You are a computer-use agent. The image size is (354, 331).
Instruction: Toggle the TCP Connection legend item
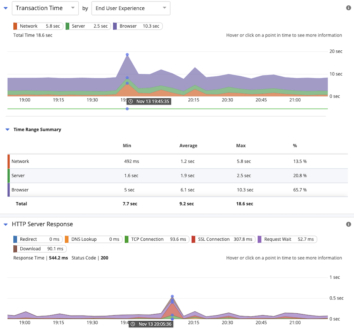click(x=156, y=239)
